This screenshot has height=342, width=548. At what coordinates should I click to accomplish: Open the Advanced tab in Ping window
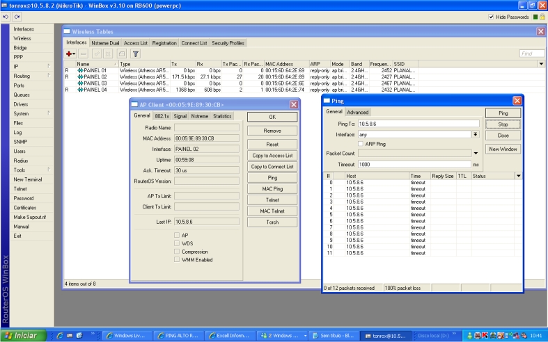(x=357, y=112)
